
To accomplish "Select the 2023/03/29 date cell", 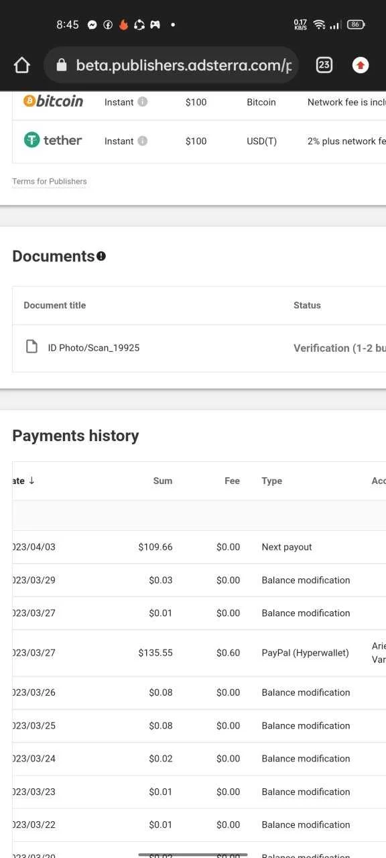I will click(x=34, y=580).
